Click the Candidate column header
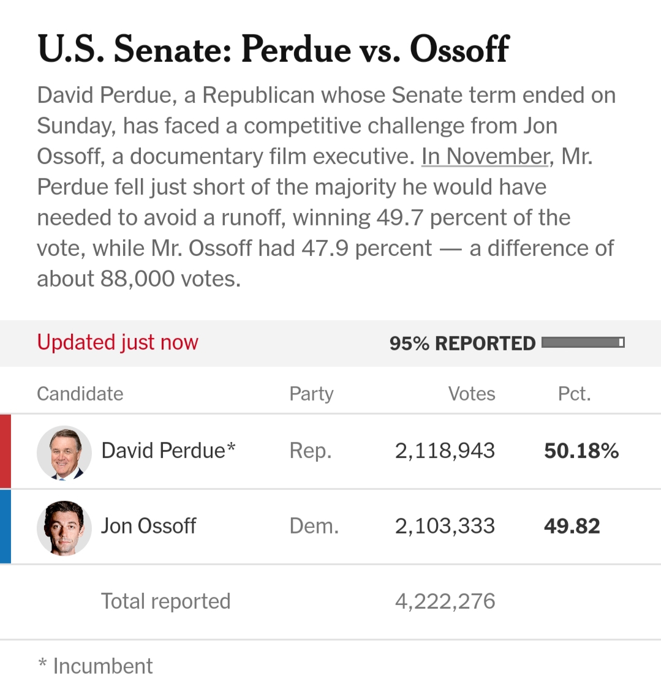Screen dimensions: 661x689 tap(80, 394)
